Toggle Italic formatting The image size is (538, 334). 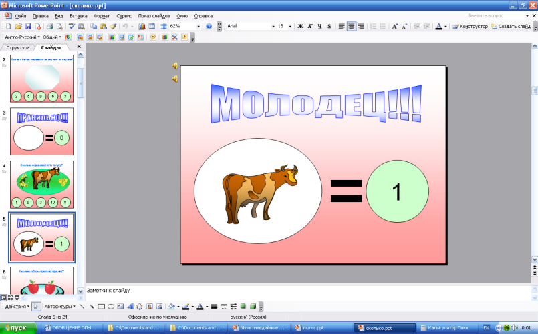pyautogui.click(x=309, y=26)
